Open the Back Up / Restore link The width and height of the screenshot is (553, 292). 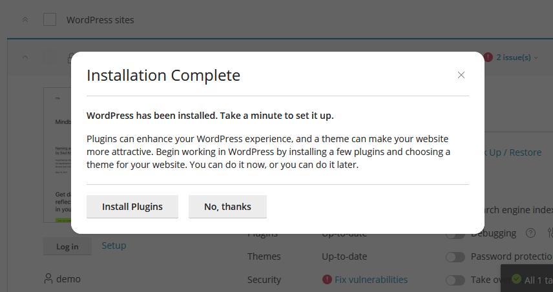pos(513,152)
